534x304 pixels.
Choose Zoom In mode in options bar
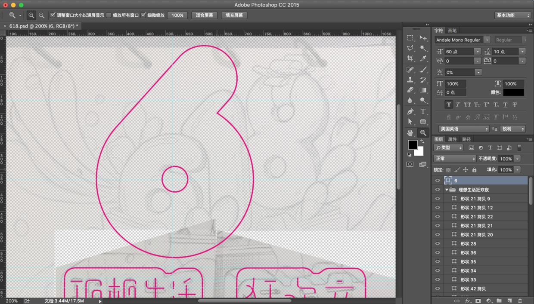[x=31, y=15]
